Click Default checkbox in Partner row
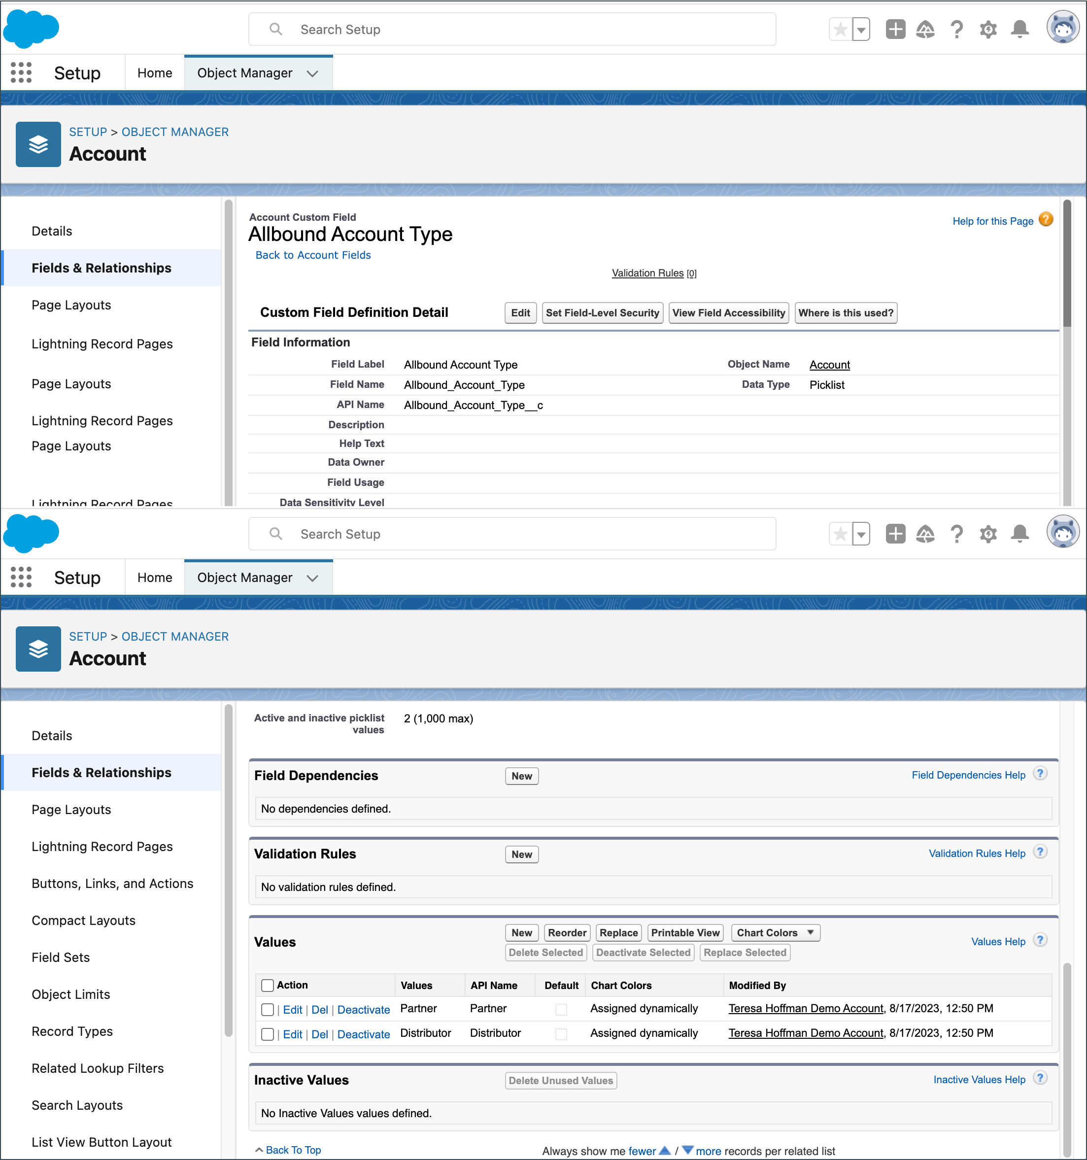This screenshot has width=1087, height=1160. 561,1010
